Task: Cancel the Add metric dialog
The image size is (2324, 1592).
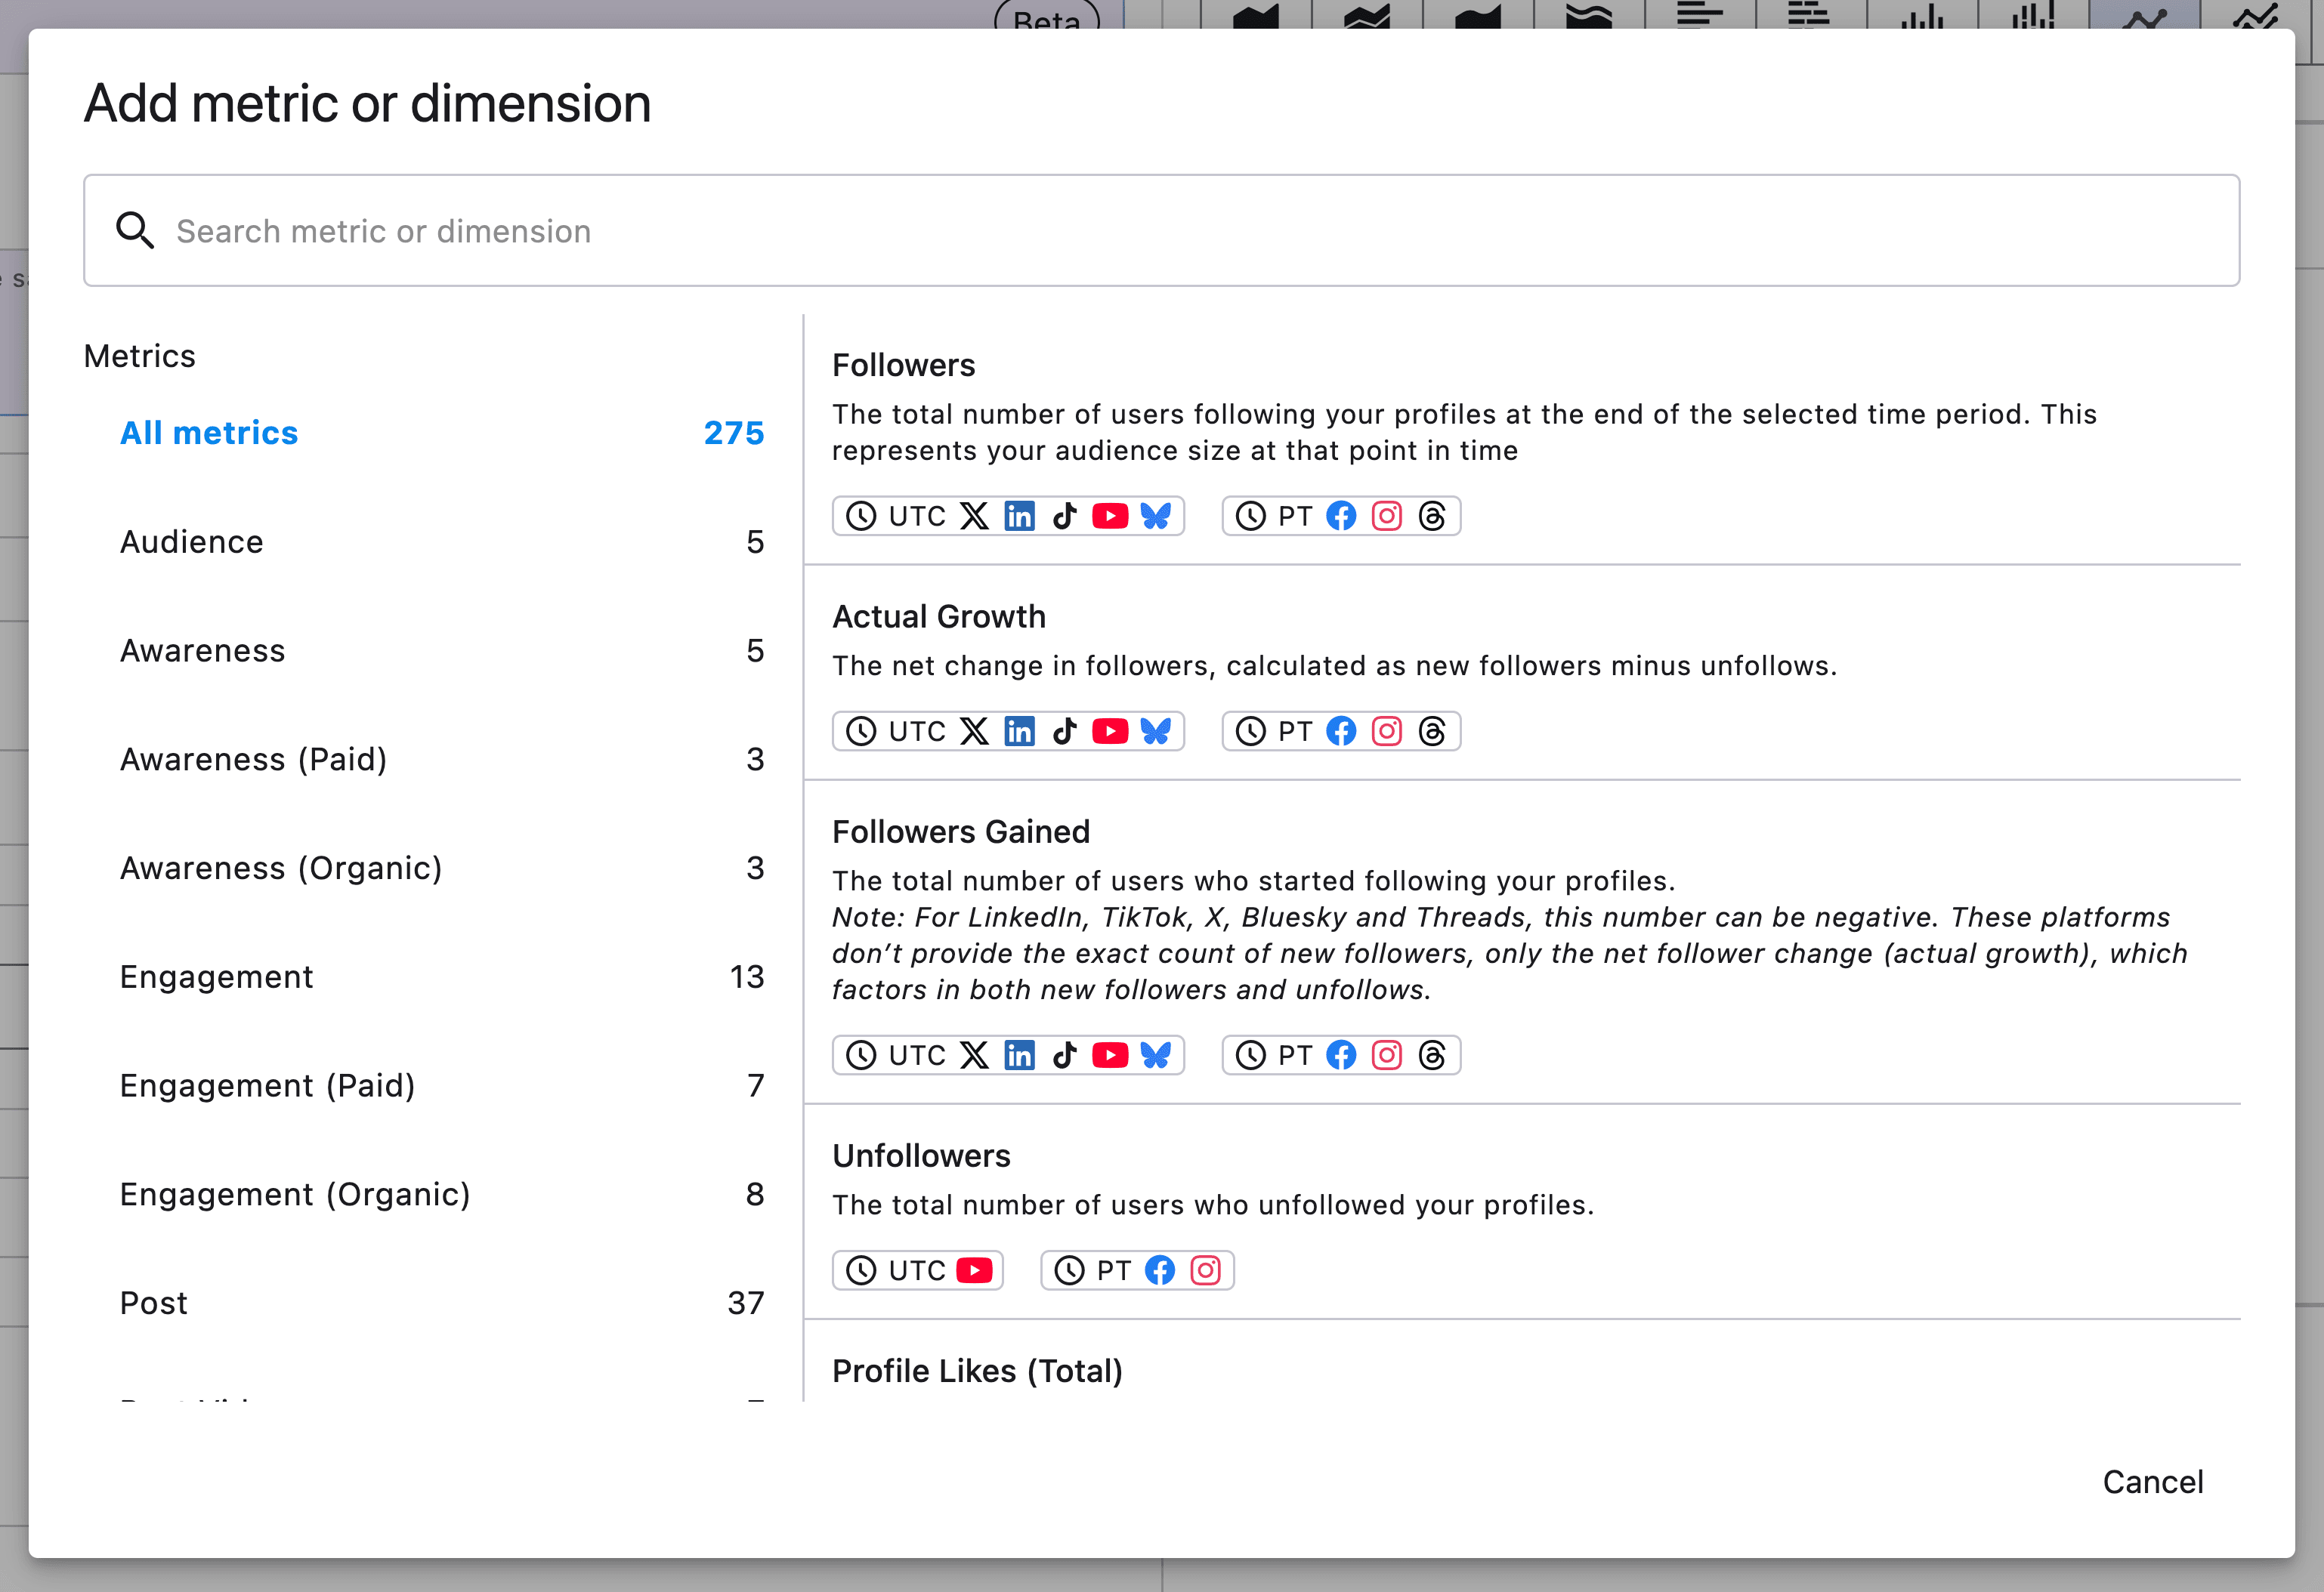Action: [x=2152, y=1482]
